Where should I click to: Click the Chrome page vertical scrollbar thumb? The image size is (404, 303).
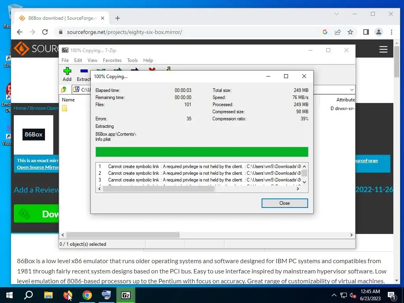click(x=397, y=62)
